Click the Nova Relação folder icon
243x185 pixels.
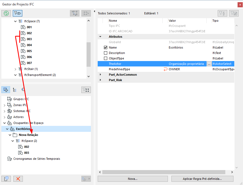coord(15,135)
